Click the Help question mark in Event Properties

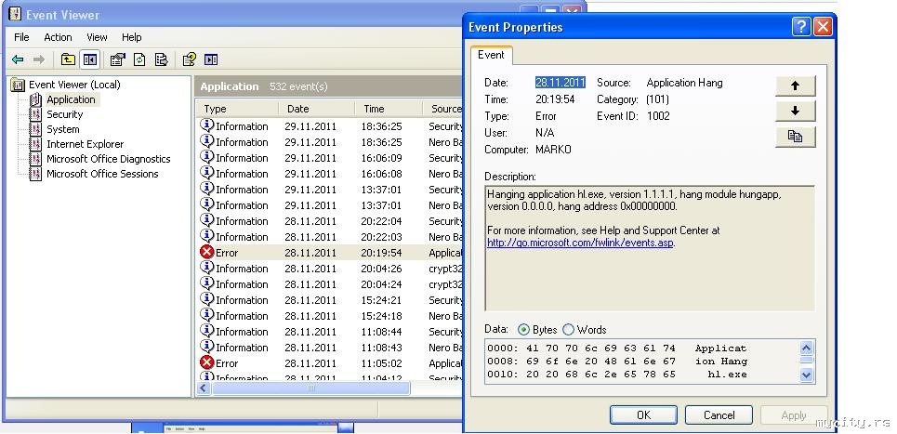[x=801, y=27]
